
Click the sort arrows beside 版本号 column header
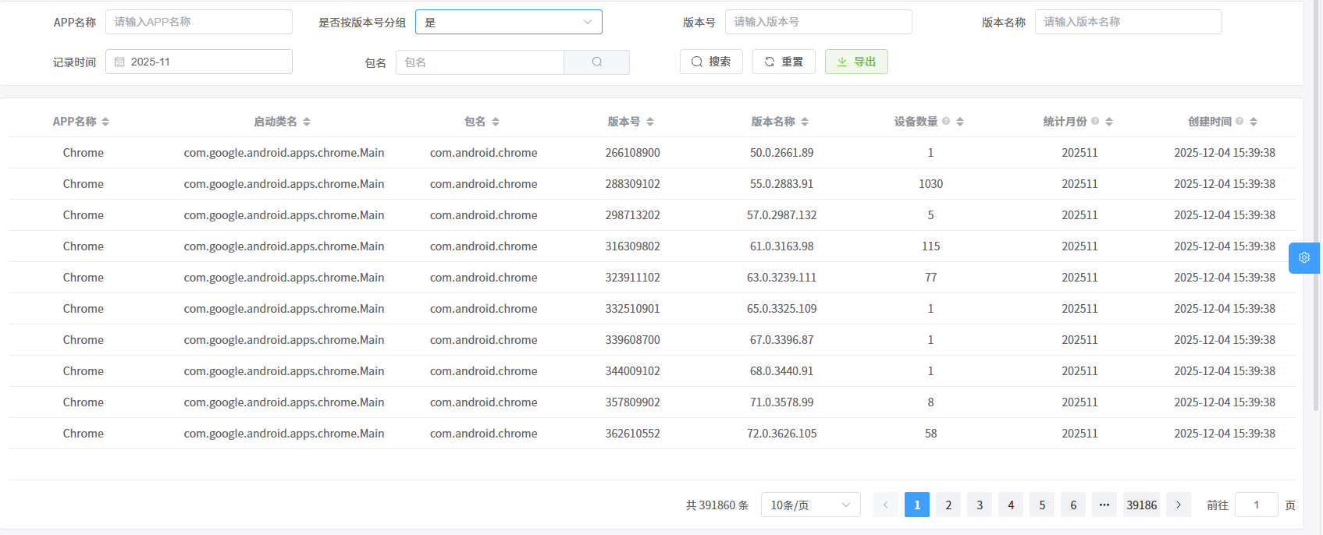pos(650,122)
